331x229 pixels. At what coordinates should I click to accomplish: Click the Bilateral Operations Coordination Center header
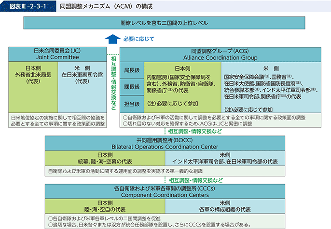coord(165,143)
